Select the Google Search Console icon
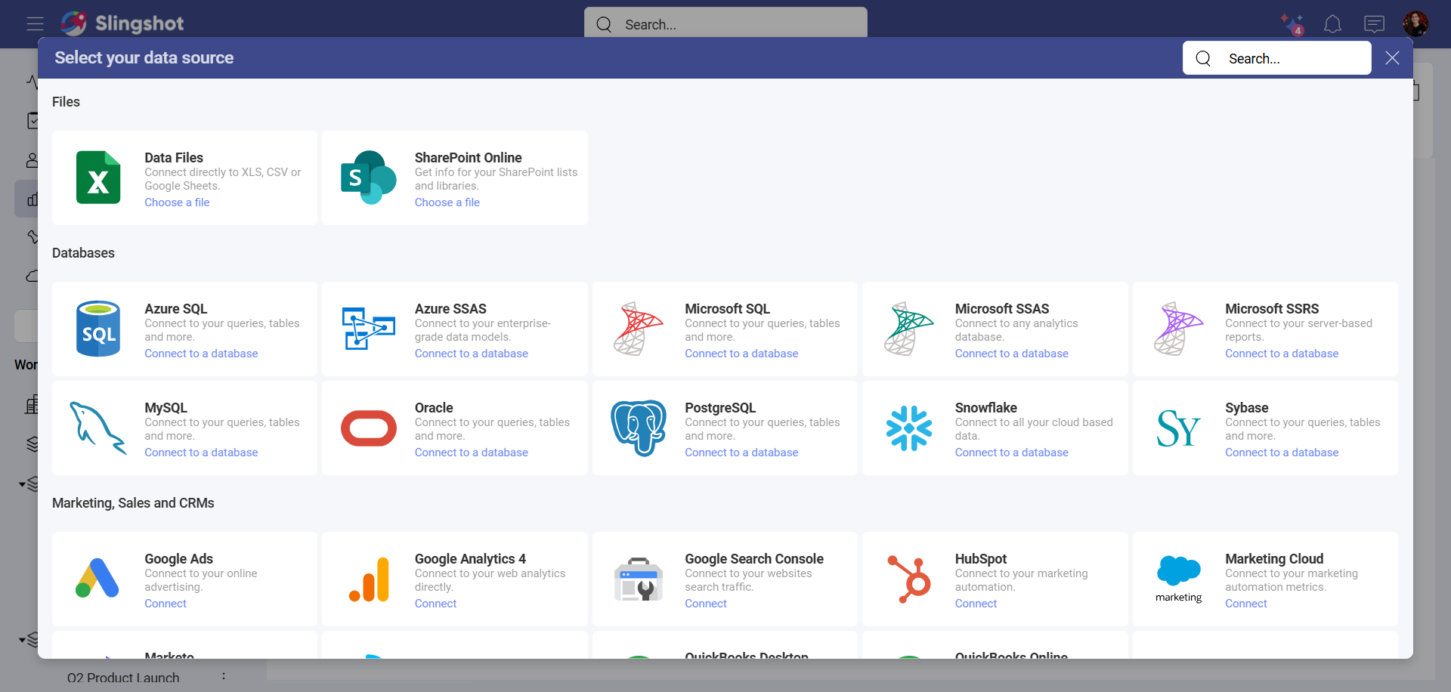The image size is (1451, 692). point(639,579)
